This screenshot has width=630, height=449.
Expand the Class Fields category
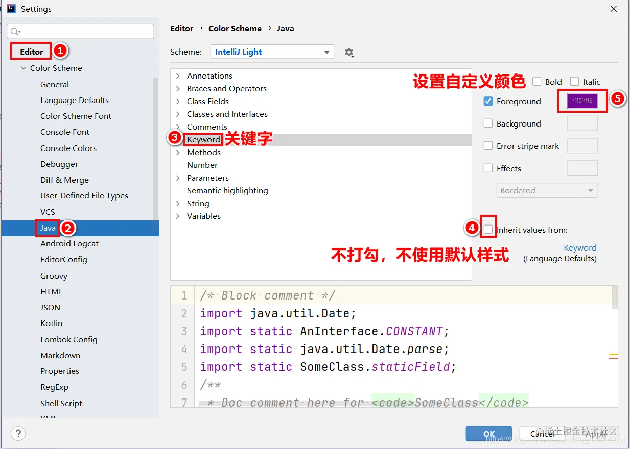178,101
